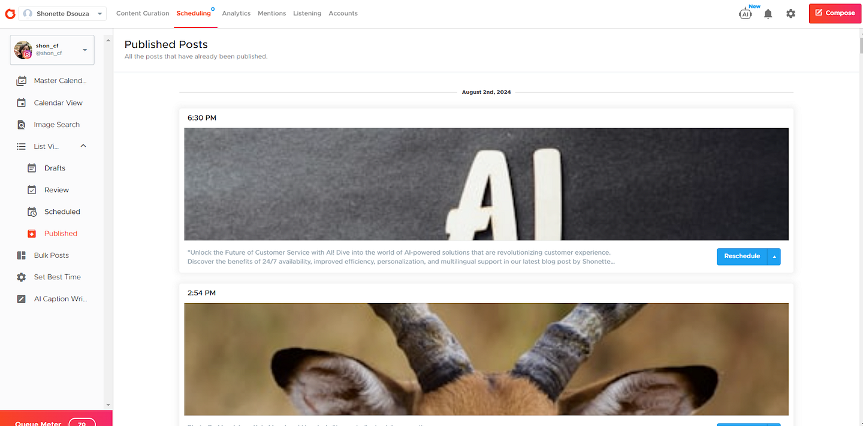The width and height of the screenshot is (863, 426).
Task: Open Reschedule button dropdown arrow
Action: pyautogui.click(x=774, y=256)
